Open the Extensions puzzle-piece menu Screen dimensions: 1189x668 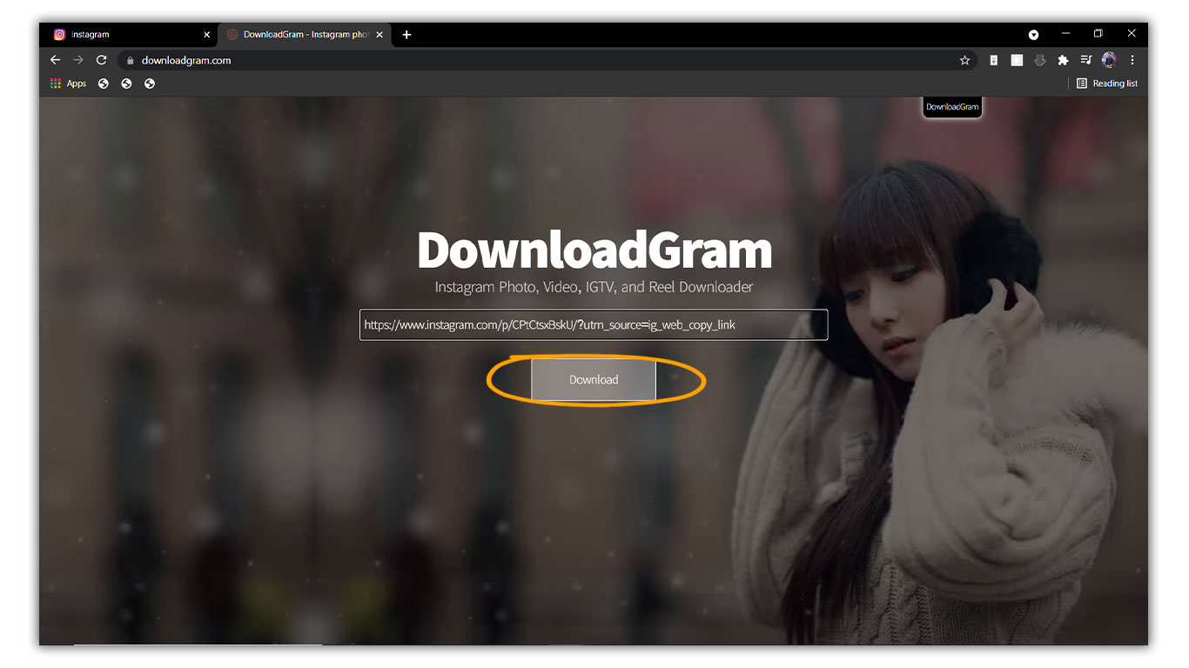click(1063, 60)
